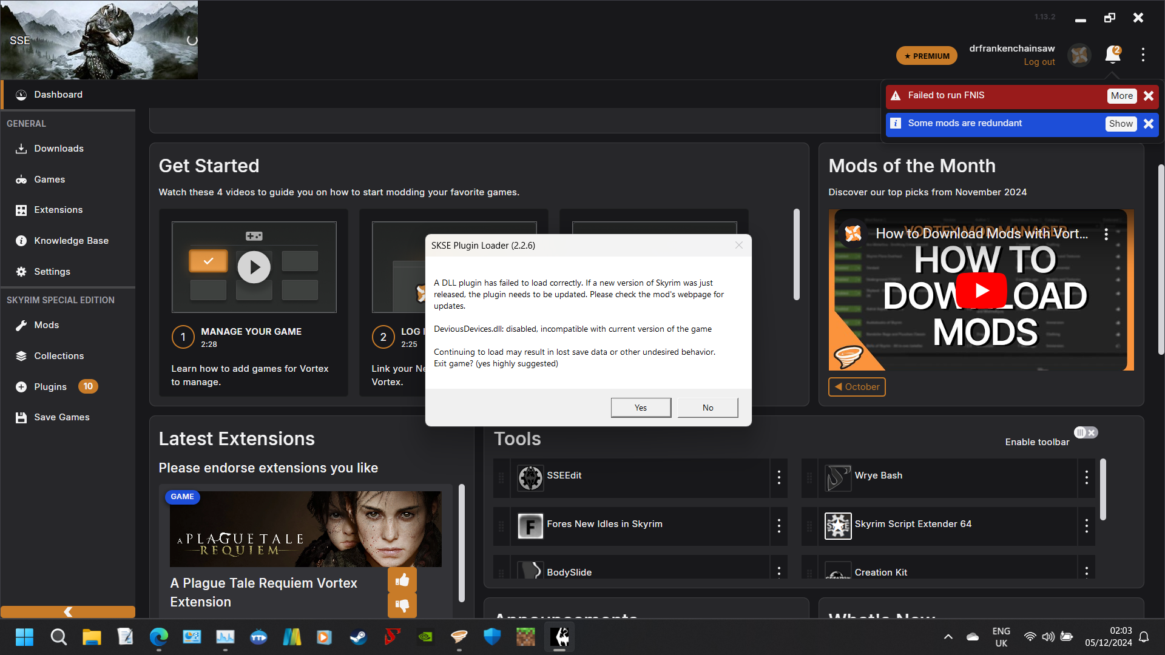
Task: Click the SSEEdit tool icon
Action: coord(530,478)
